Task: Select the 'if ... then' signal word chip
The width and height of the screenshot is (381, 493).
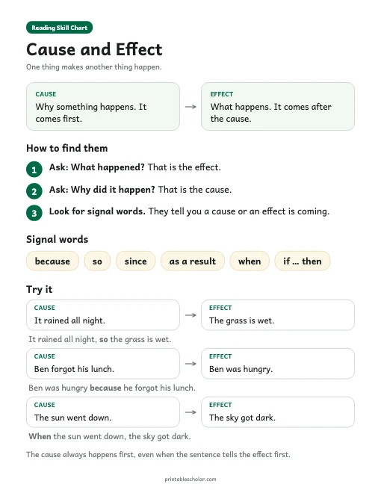Action: [303, 261]
